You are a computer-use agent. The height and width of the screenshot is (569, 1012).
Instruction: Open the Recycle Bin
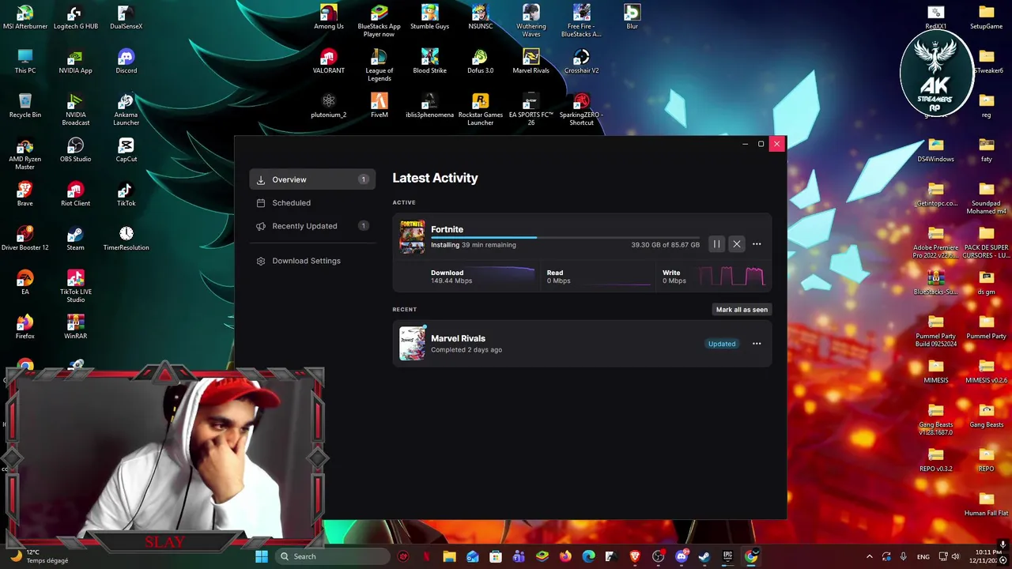point(25,106)
